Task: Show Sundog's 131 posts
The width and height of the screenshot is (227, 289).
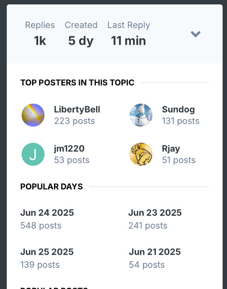Action: tap(180, 121)
